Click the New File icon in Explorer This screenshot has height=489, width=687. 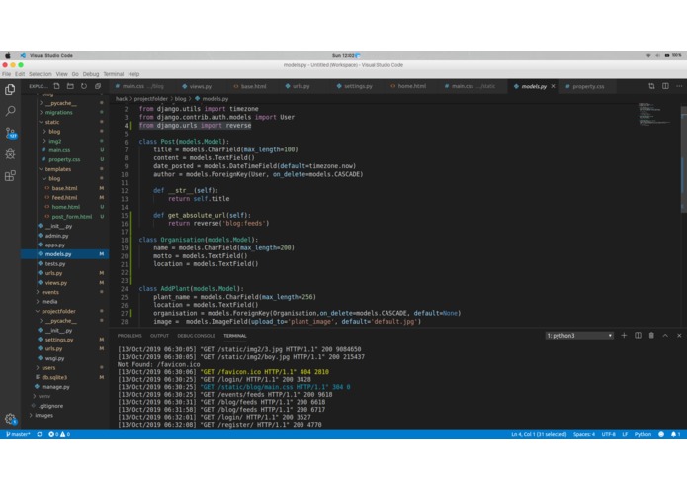click(x=57, y=86)
